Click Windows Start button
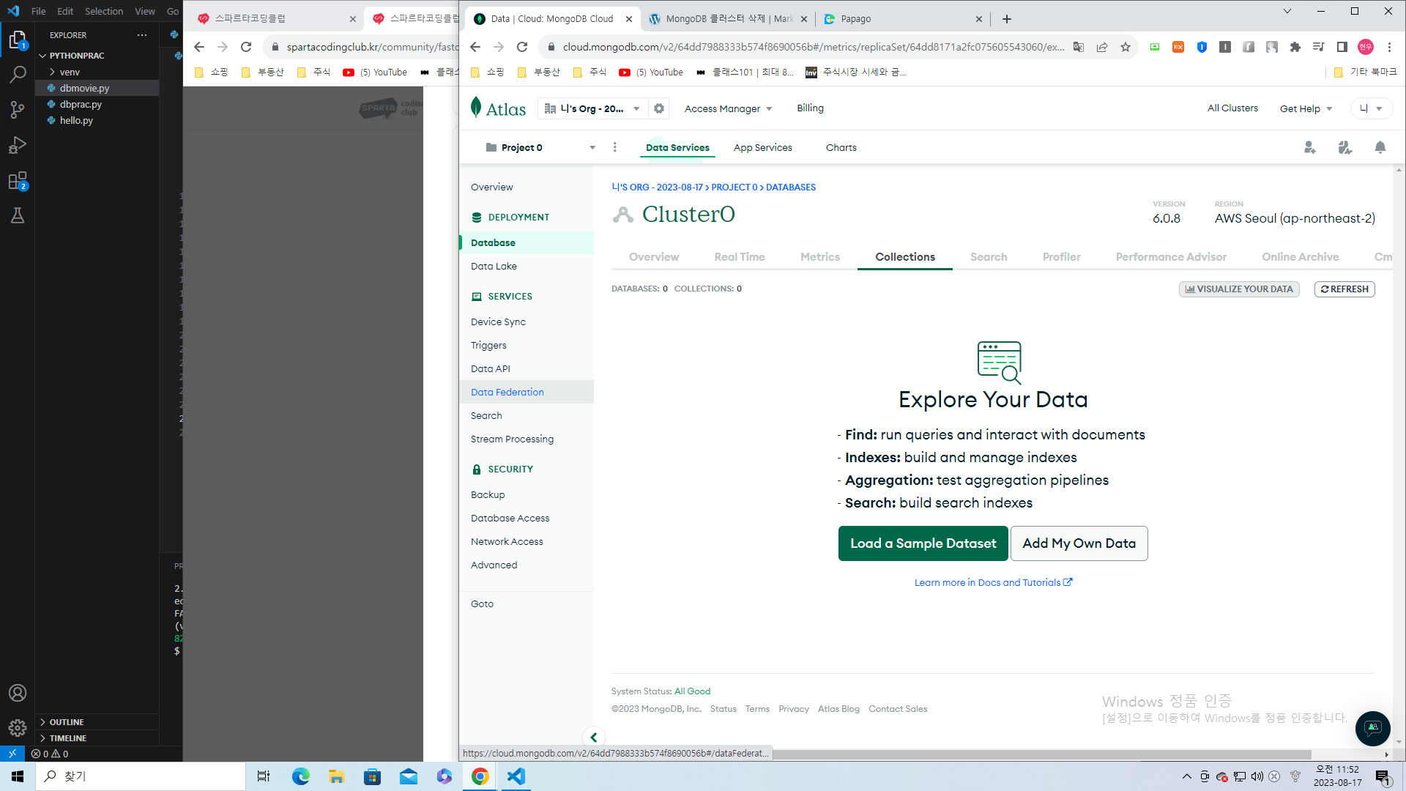The width and height of the screenshot is (1406, 791). 18,776
